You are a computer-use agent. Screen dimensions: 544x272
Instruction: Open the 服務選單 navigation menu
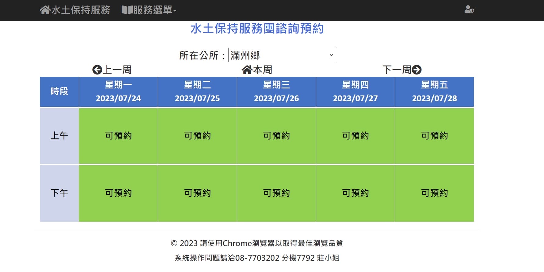pos(152,10)
